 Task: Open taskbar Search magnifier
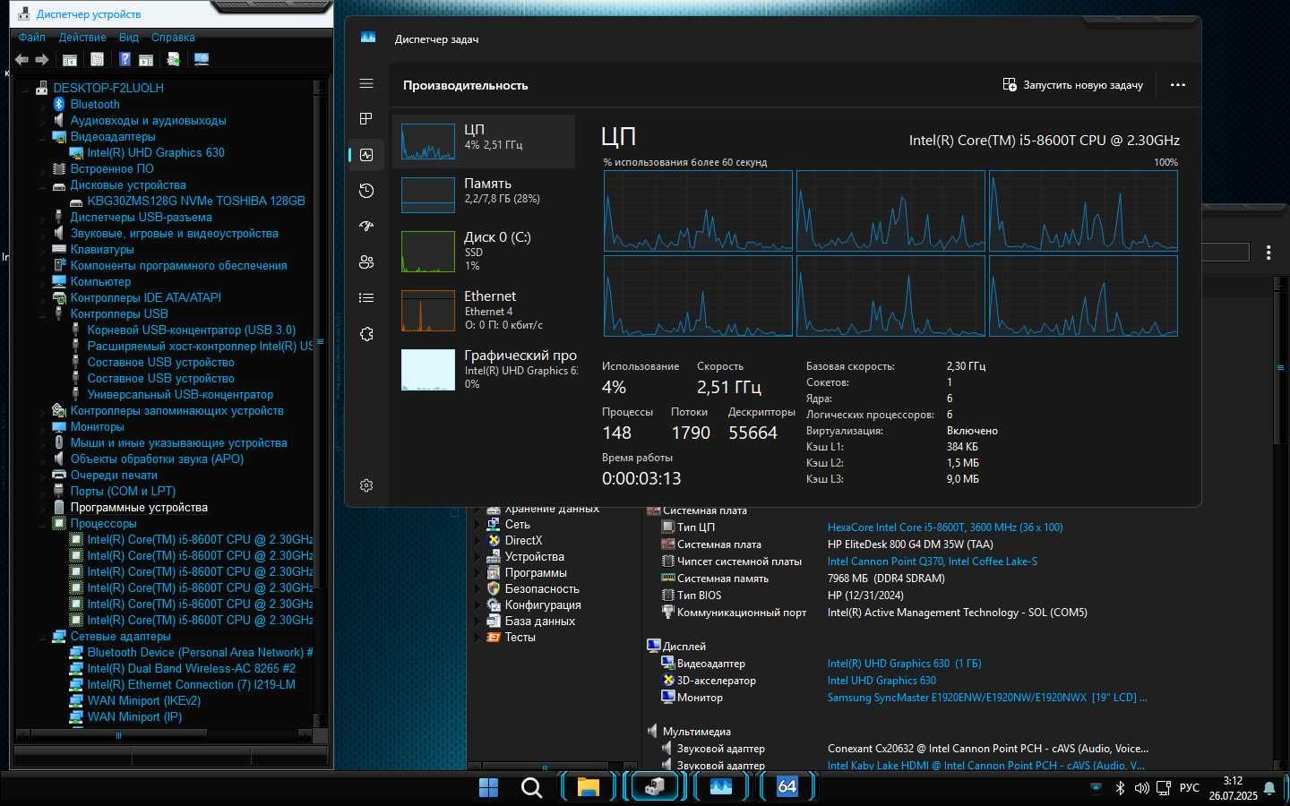(x=531, y=787)
